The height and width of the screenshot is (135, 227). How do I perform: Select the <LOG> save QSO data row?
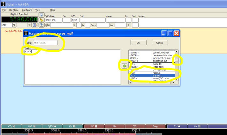tap(152, 78)
